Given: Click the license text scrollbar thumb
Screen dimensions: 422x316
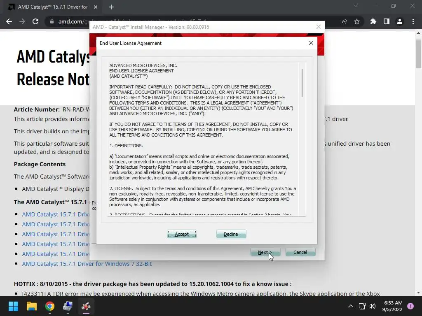Looking at the screenshot, I should tap(302, 83).
